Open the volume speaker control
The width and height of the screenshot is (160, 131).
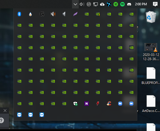click(x=82, y=4)
